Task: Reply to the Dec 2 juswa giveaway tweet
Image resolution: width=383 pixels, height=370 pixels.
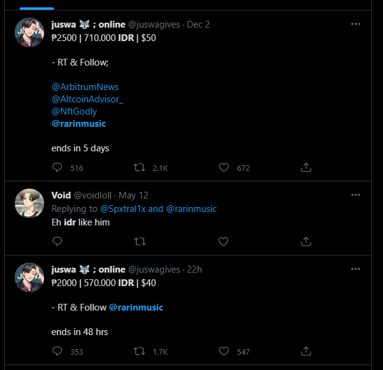Action: coord(58,167)
